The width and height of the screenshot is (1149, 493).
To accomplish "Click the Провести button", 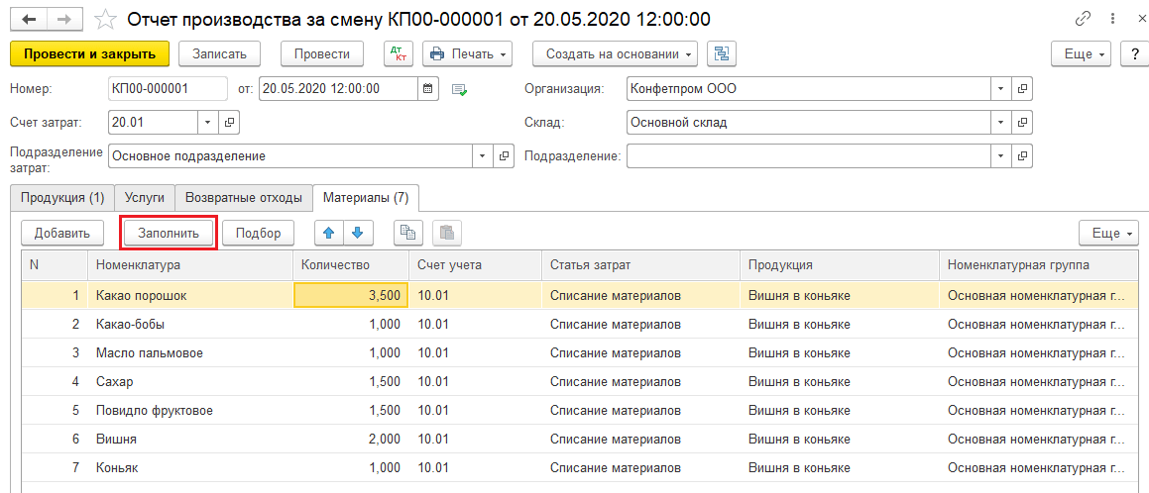I will pos(321,53).
